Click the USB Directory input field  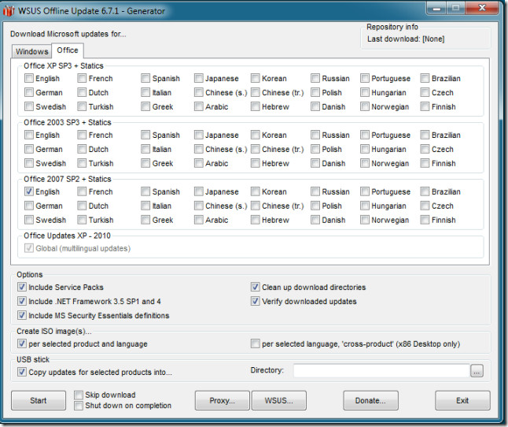[381, 370]
